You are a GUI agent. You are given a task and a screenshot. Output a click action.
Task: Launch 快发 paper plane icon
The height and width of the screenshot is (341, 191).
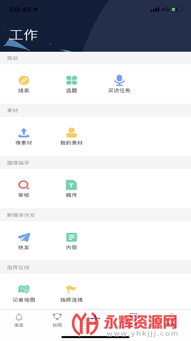[x=24, y=237]
